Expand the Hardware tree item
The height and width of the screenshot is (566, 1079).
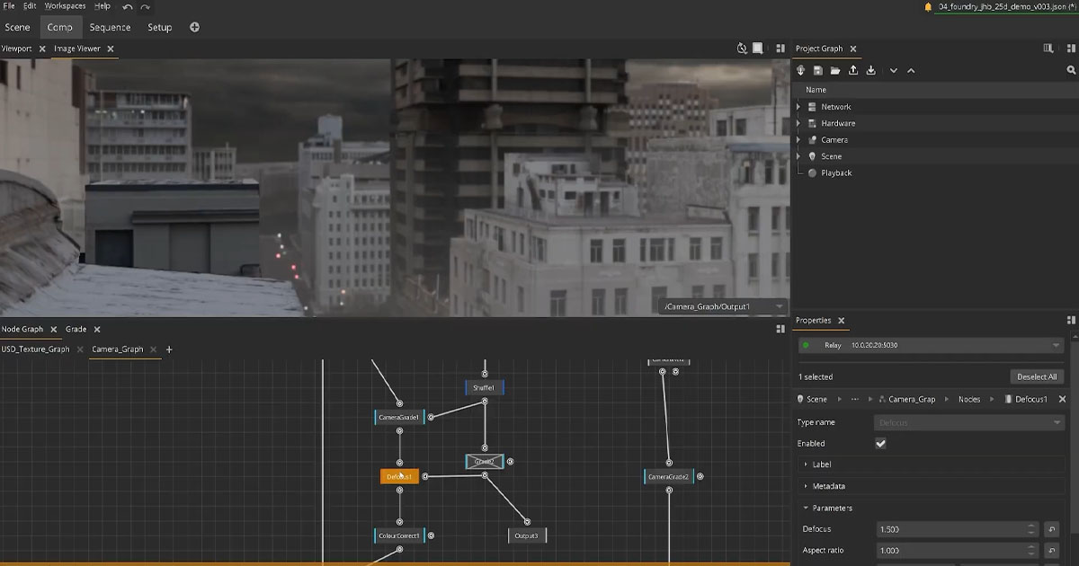pos(798,123)
